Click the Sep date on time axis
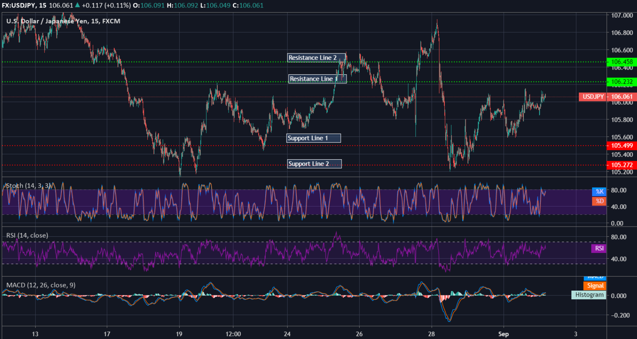Screen dimensions: 637x339 503,334
